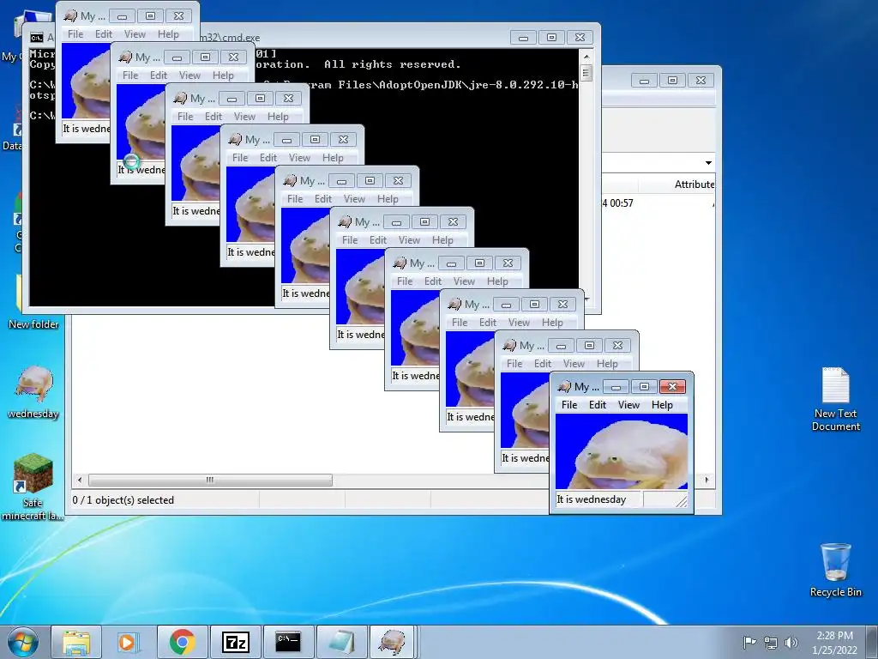Open the taskbar clock showing 2:28 PM

[x=834, y=643]
